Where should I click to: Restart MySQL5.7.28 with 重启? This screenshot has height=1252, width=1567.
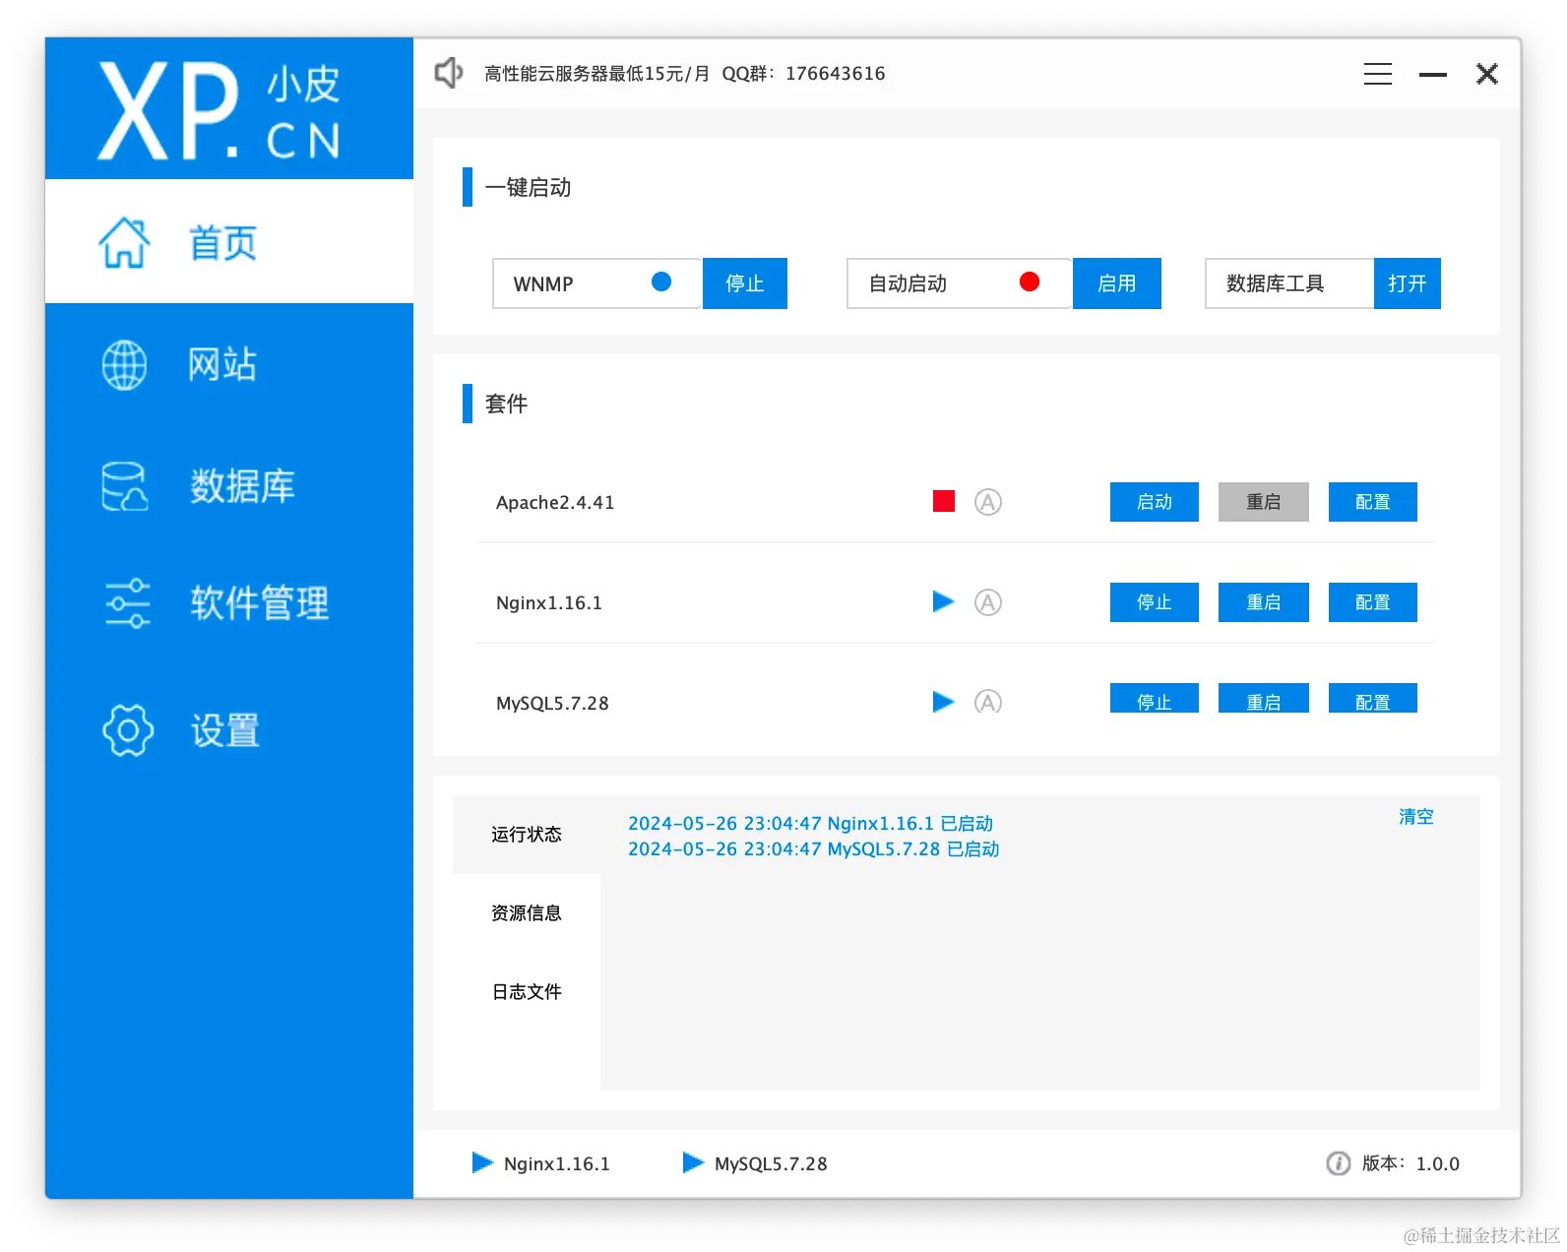pyautogui.click(x=1264, y=699)
